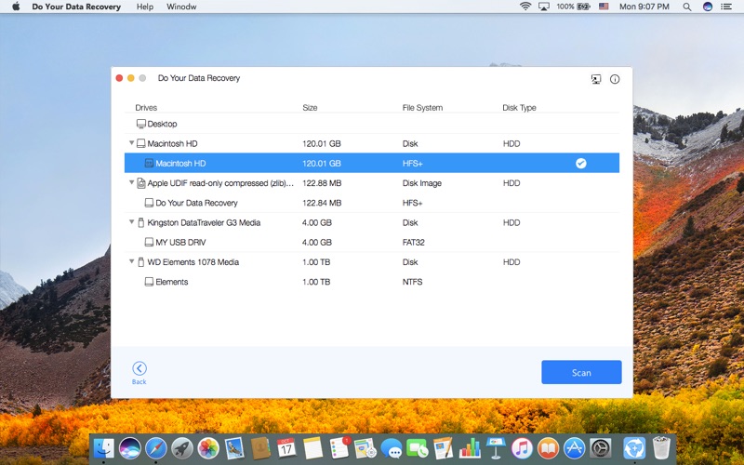Collapse the Macintosh HD disk group
The image size is (744, 465).
131,143
